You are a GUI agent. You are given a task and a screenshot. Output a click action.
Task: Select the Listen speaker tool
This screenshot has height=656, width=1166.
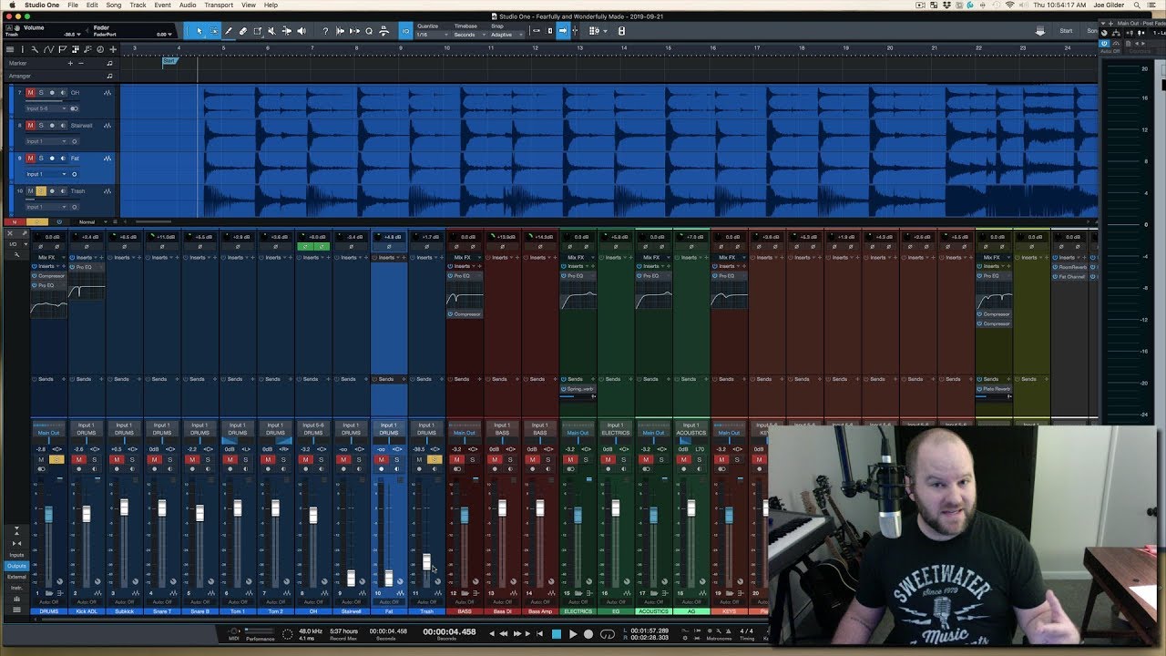click(302, 31)
